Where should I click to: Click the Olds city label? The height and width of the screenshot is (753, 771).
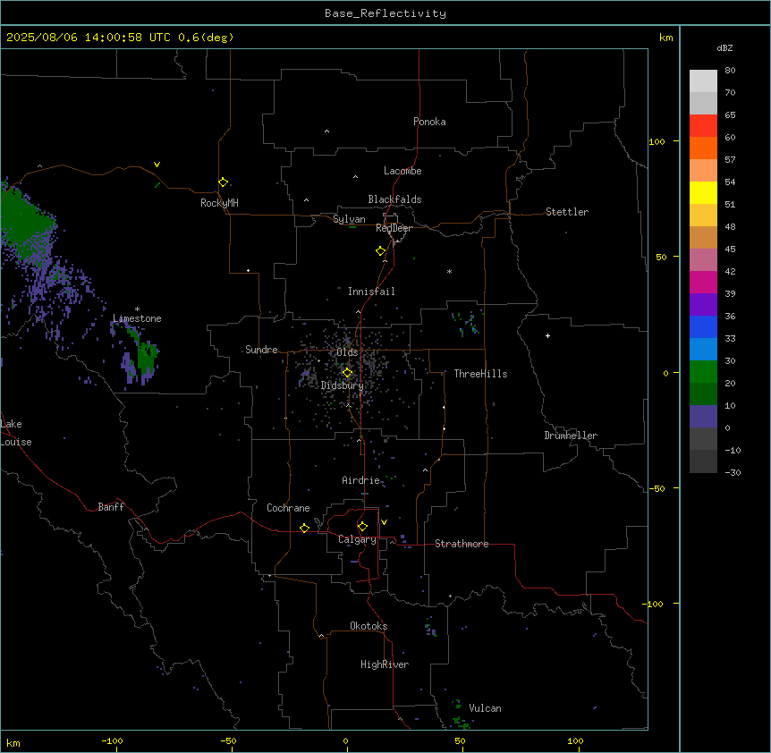tap(347, 352)
